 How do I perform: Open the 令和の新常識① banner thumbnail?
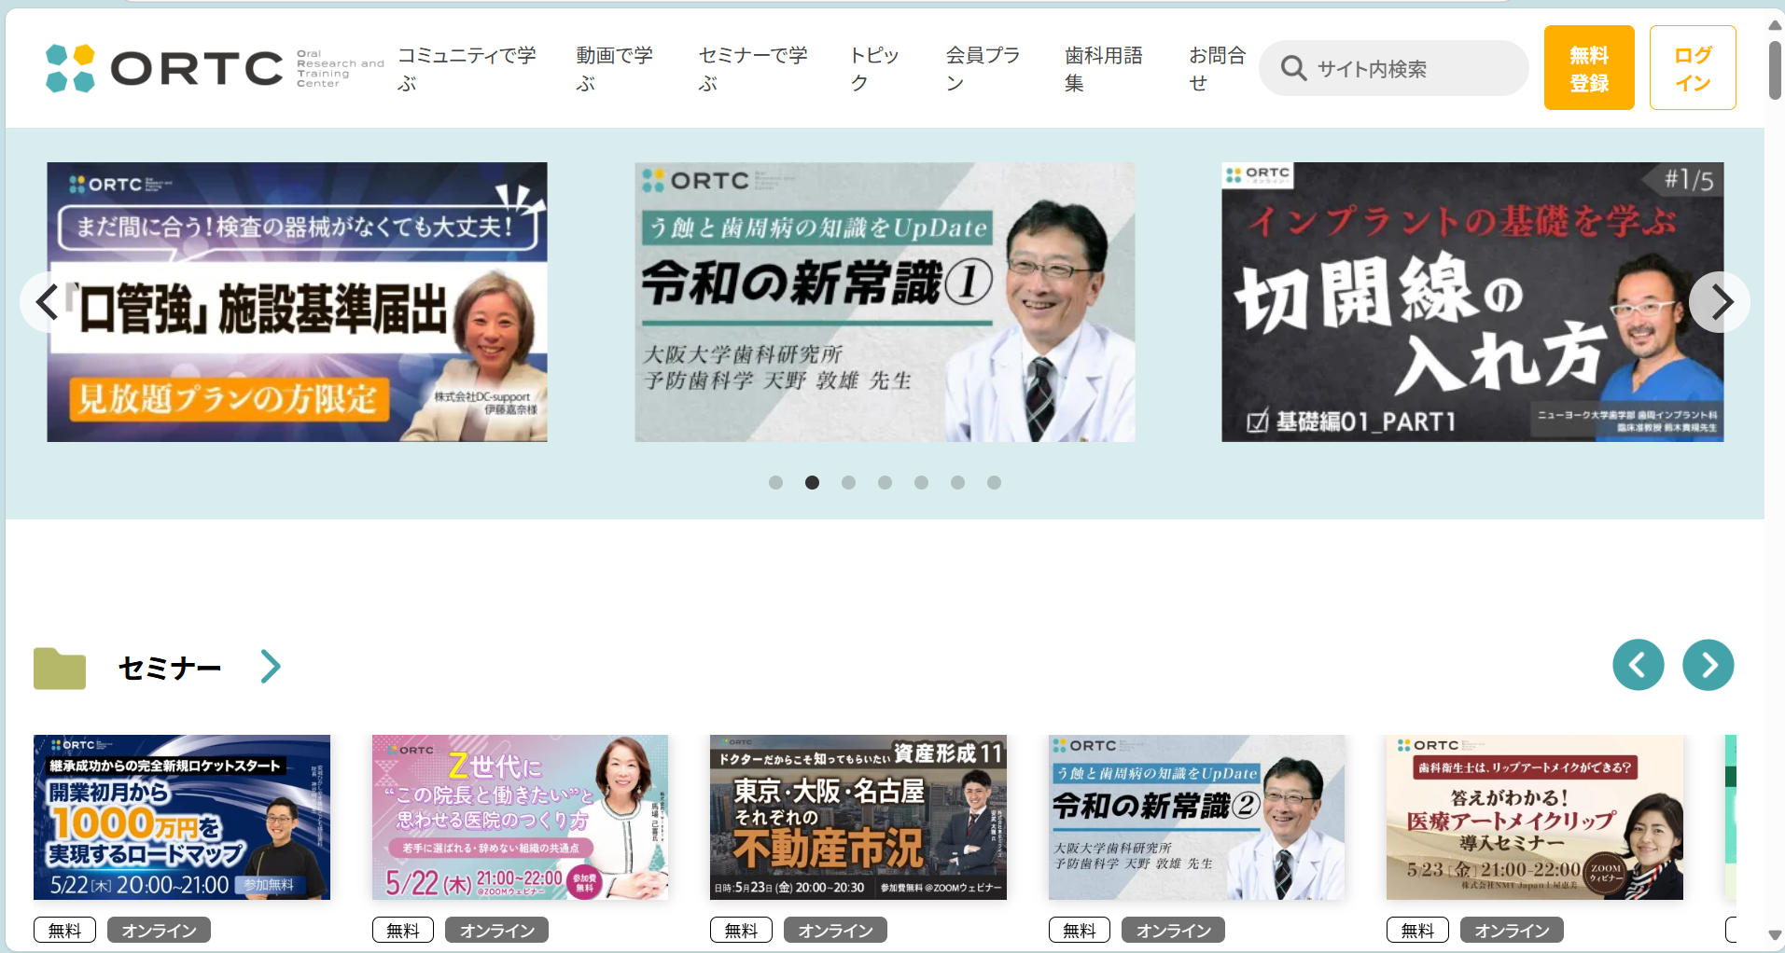885,301
